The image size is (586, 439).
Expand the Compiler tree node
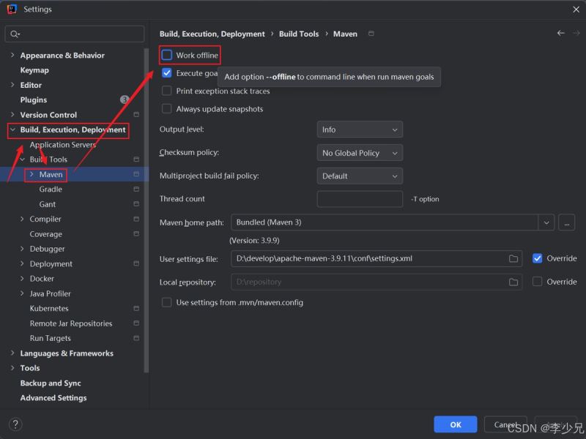[x=22, y=219]
